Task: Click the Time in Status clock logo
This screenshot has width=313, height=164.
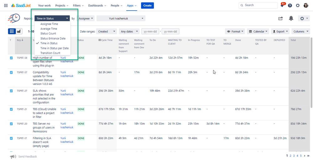Action: pyautogui.click(x=14, y=18)
